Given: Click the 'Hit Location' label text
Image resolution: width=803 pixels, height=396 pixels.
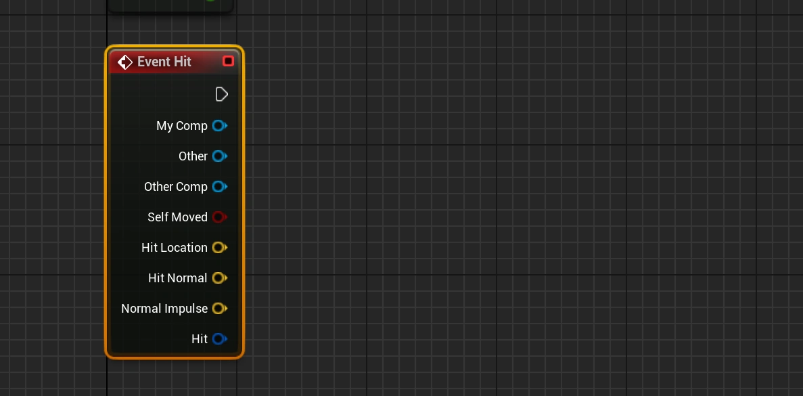Looking at the screenshot, I should point(174,248).
